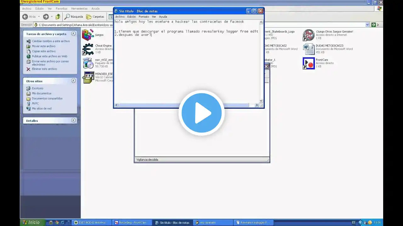The image size is (403, 226).
Task: Switch to Recording - FrontCam taskbar button
Action: coord(132,223)
